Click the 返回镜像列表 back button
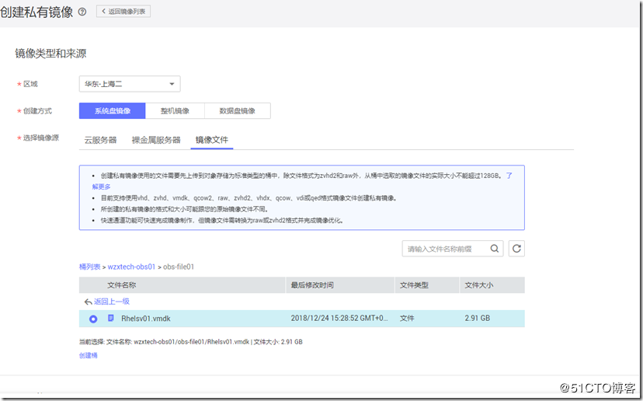643x401 pixels. pyautogui.click(x=123, y=12)
